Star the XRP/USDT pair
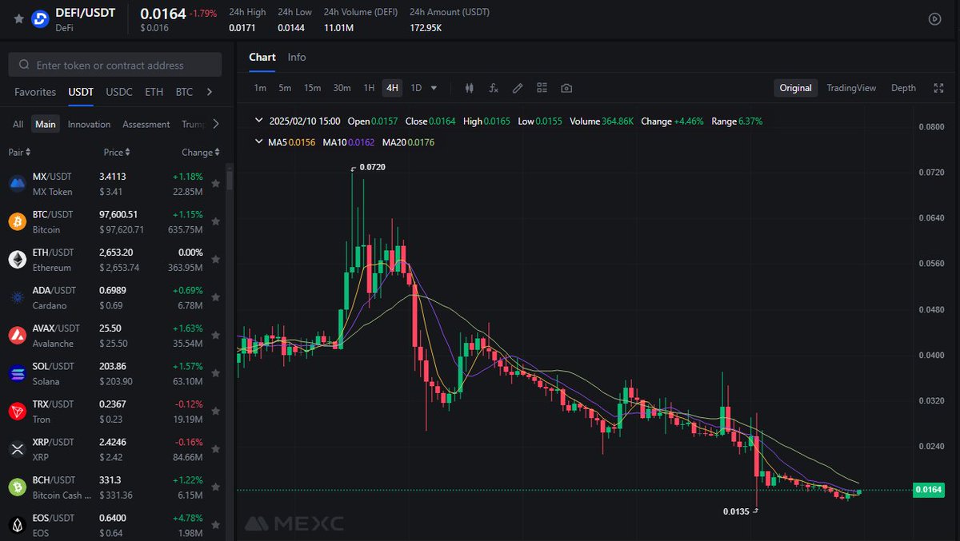The height and width of the screenshot is (541, 960). [215, 449]
